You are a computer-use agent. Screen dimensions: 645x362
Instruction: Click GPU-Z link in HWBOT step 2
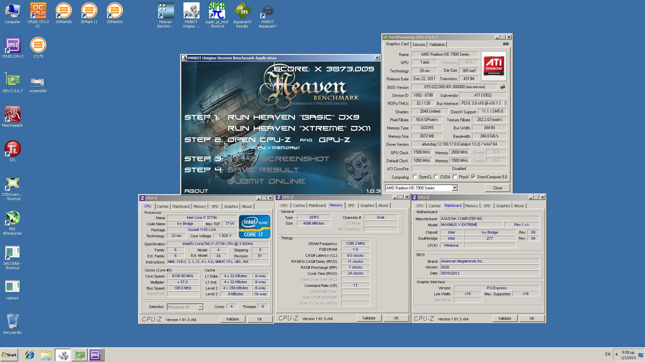334,140
